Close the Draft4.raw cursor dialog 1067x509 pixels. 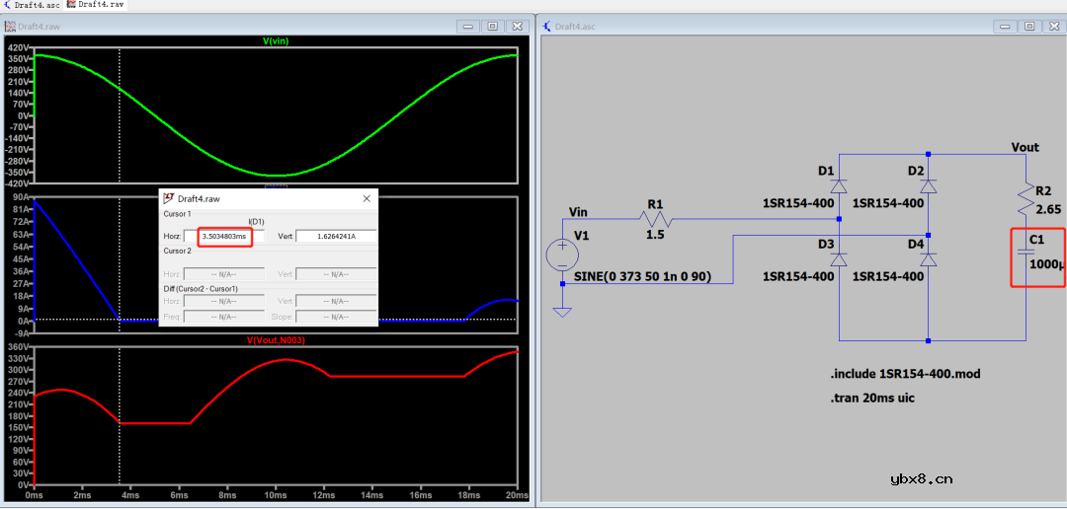tap(368, 198)
